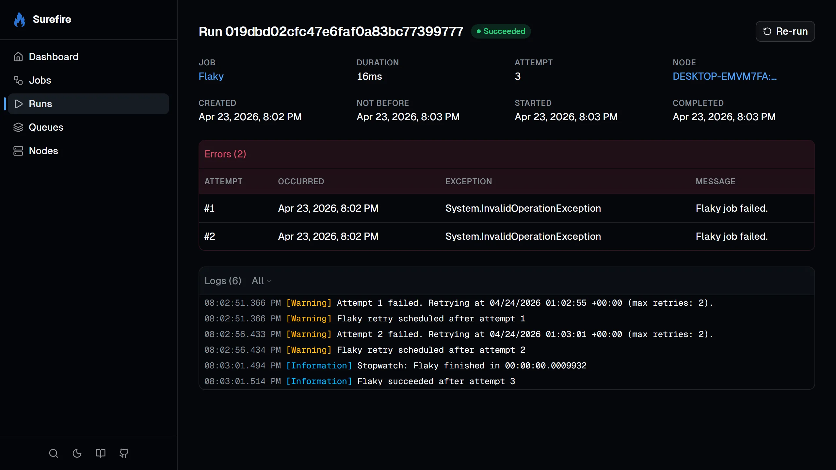Open the GitHub repository icon
Viewport: 836px width, 470px height.
pos(124,453)
